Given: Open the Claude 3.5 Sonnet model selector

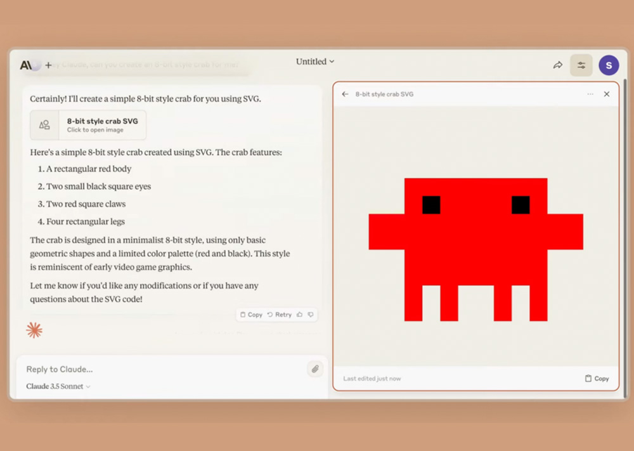Looking at the screenshot, I should click(58, 386).
